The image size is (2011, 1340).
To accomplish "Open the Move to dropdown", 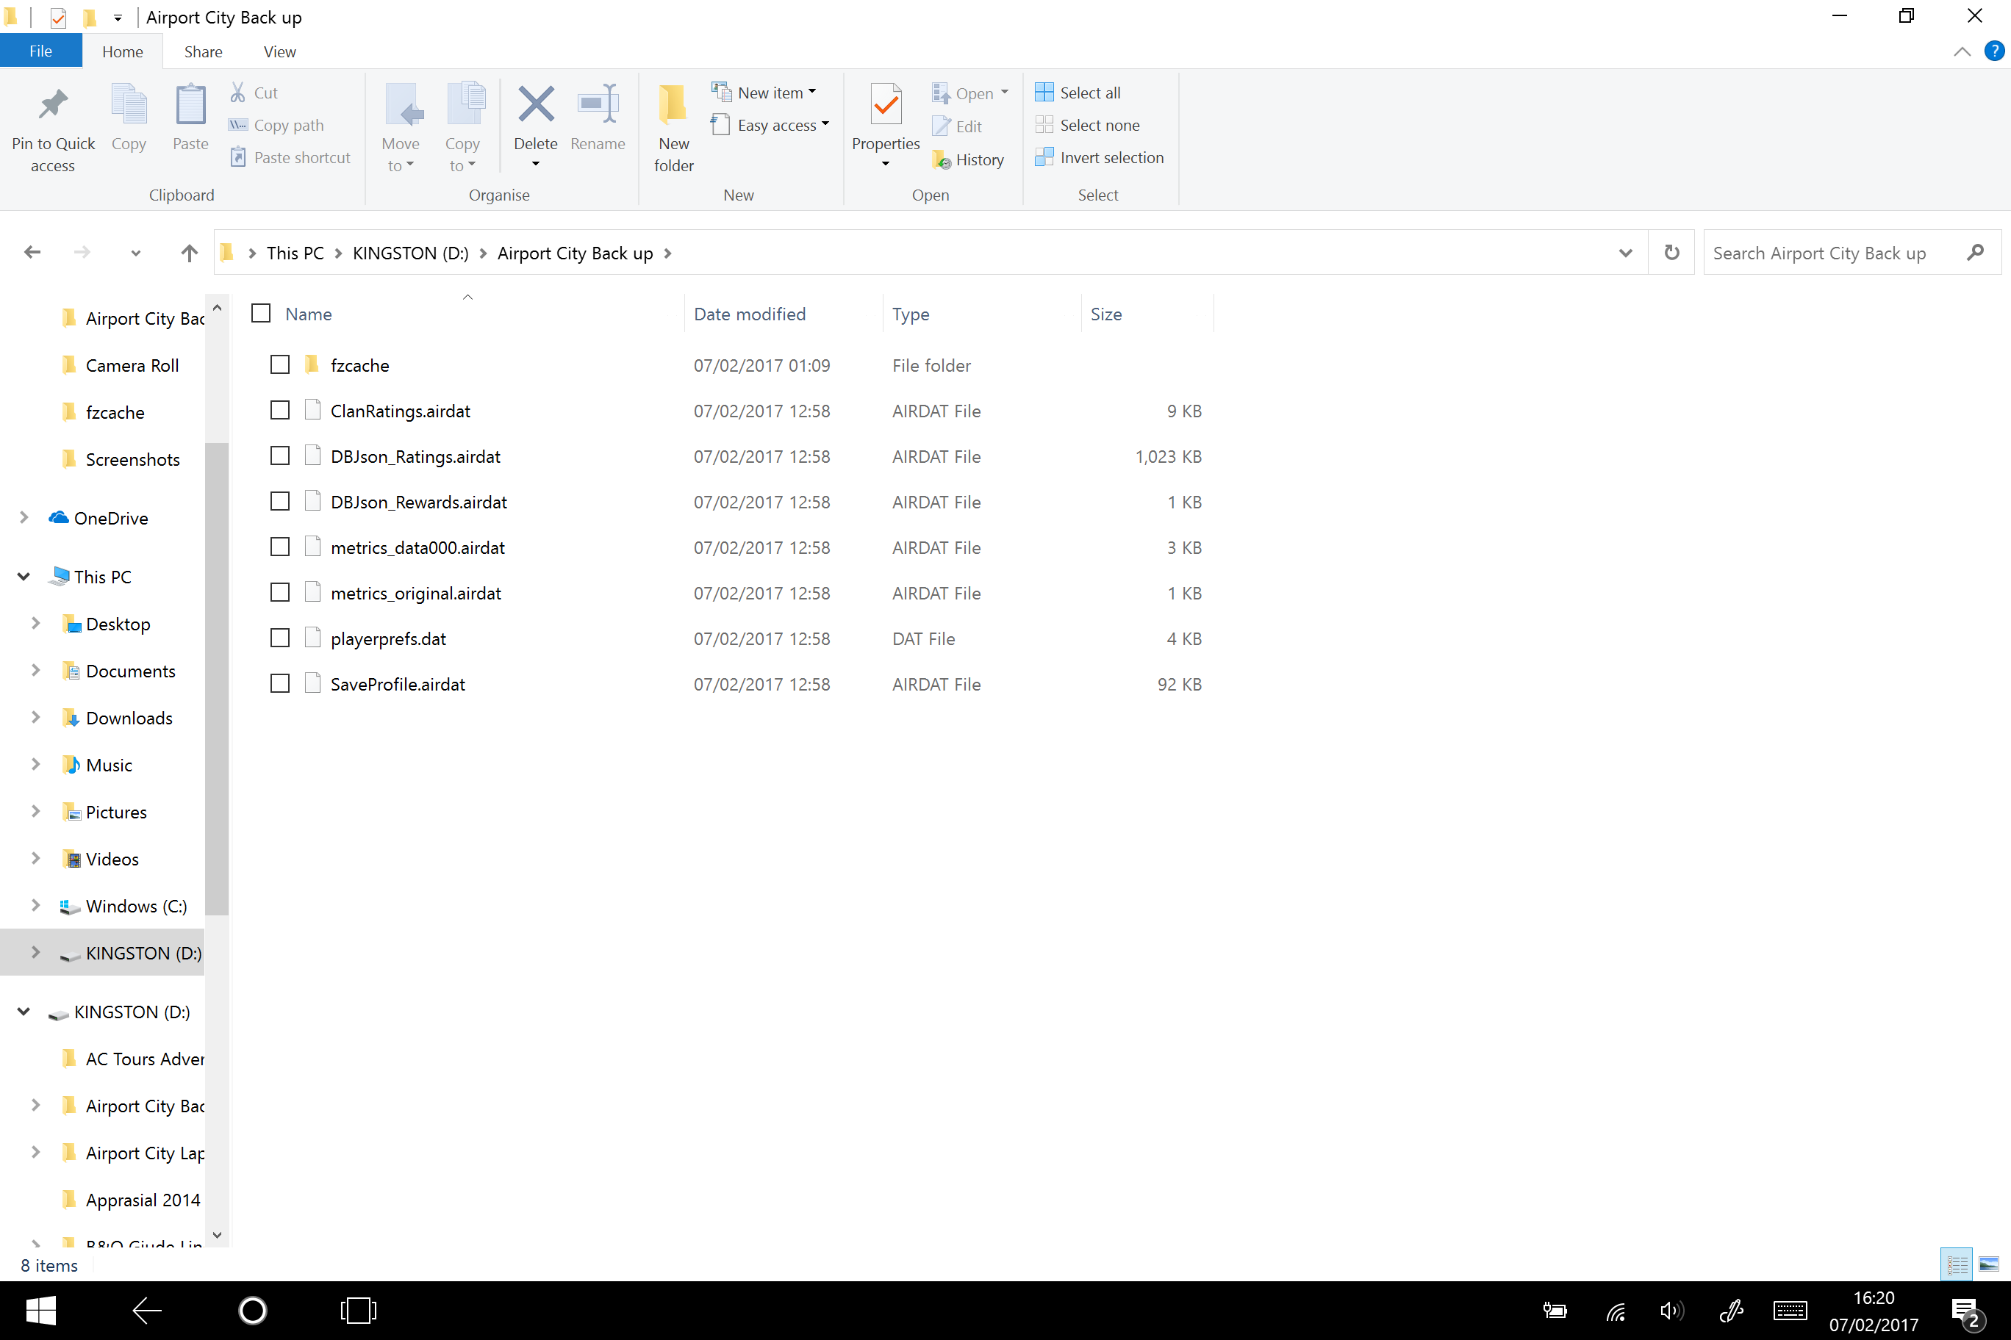I will tap(400, 126).
